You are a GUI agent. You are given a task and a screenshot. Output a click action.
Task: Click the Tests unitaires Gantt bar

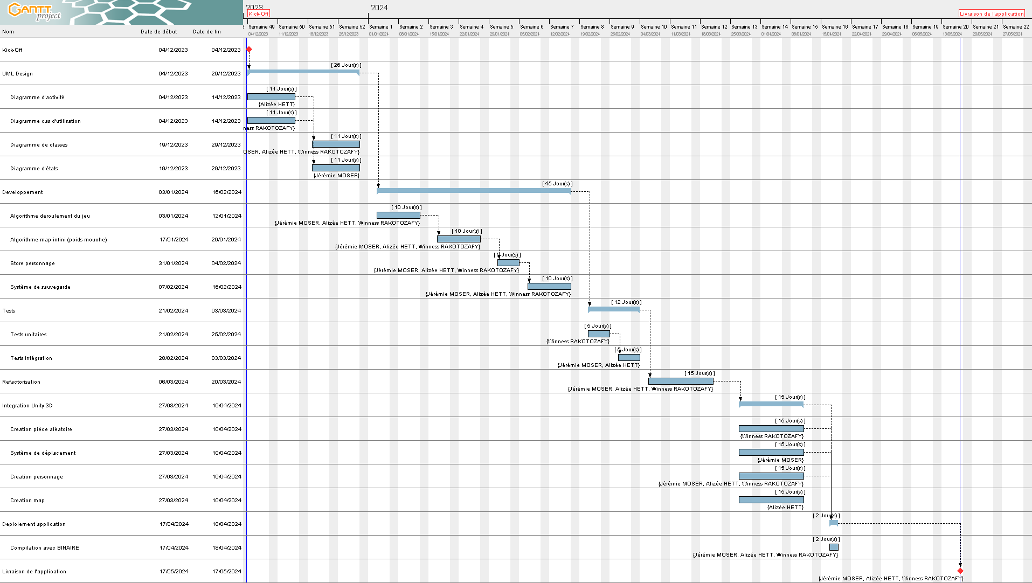pyautogui.click(x=599, y=334)
